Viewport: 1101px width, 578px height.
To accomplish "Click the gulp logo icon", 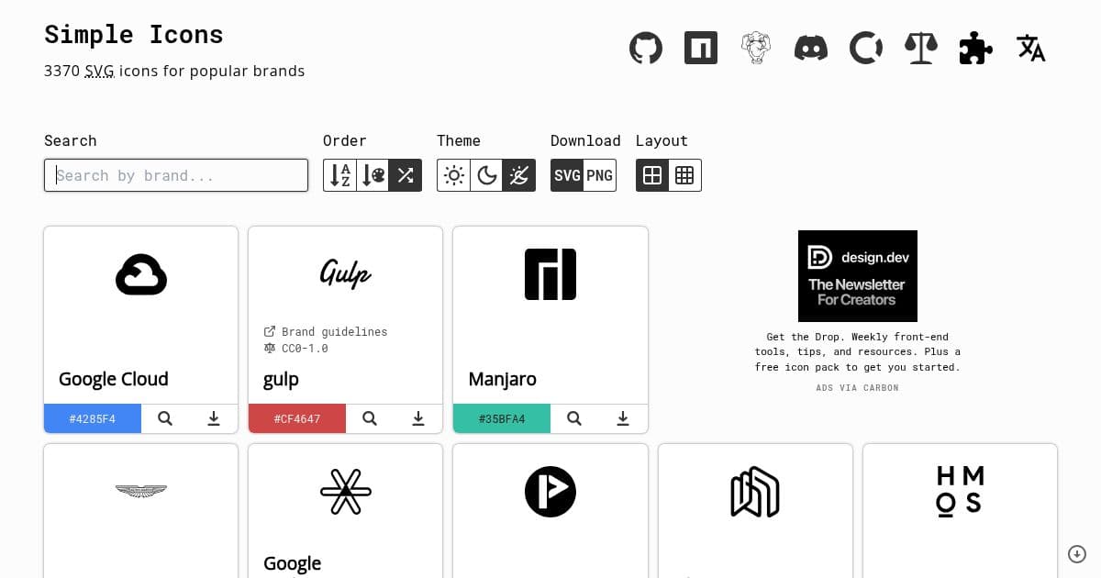I will coord(346,272).
